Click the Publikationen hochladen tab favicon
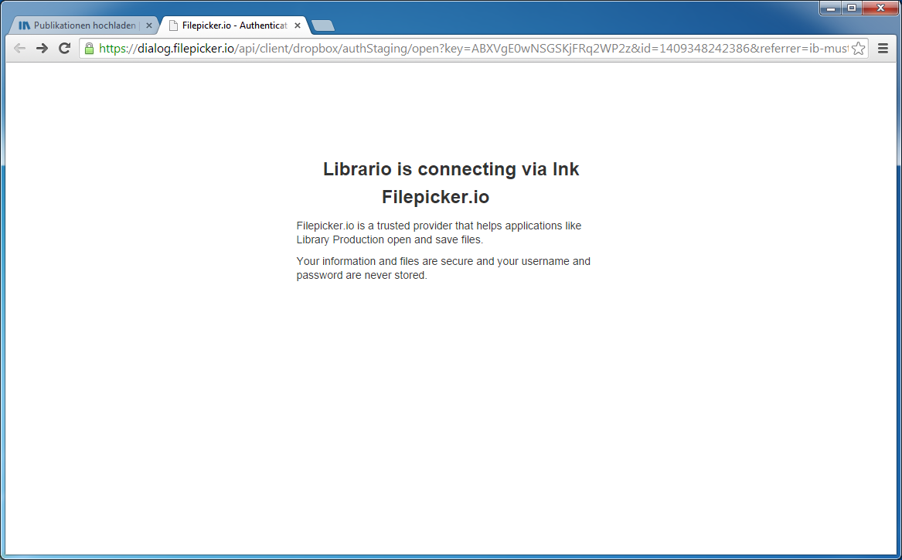 [24, 25]
